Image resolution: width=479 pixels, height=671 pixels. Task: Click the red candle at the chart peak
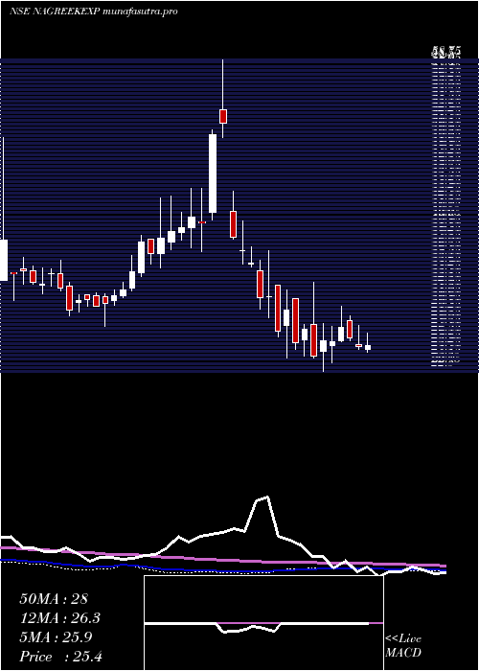click(223, 116)
